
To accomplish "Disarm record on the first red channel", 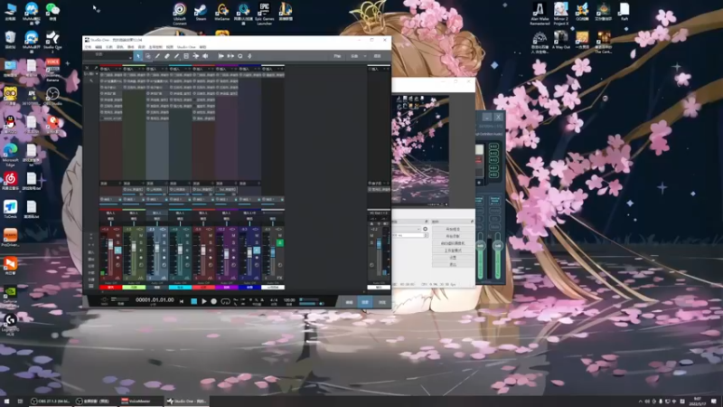I will click(118, 251).
